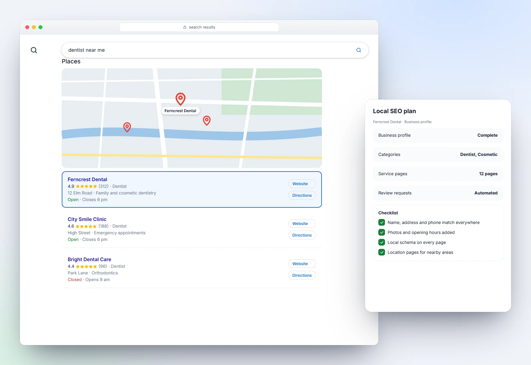
Task: Click Directions button for City Smile Clinic
Action: pyautogui.click(x=302, y=235)
